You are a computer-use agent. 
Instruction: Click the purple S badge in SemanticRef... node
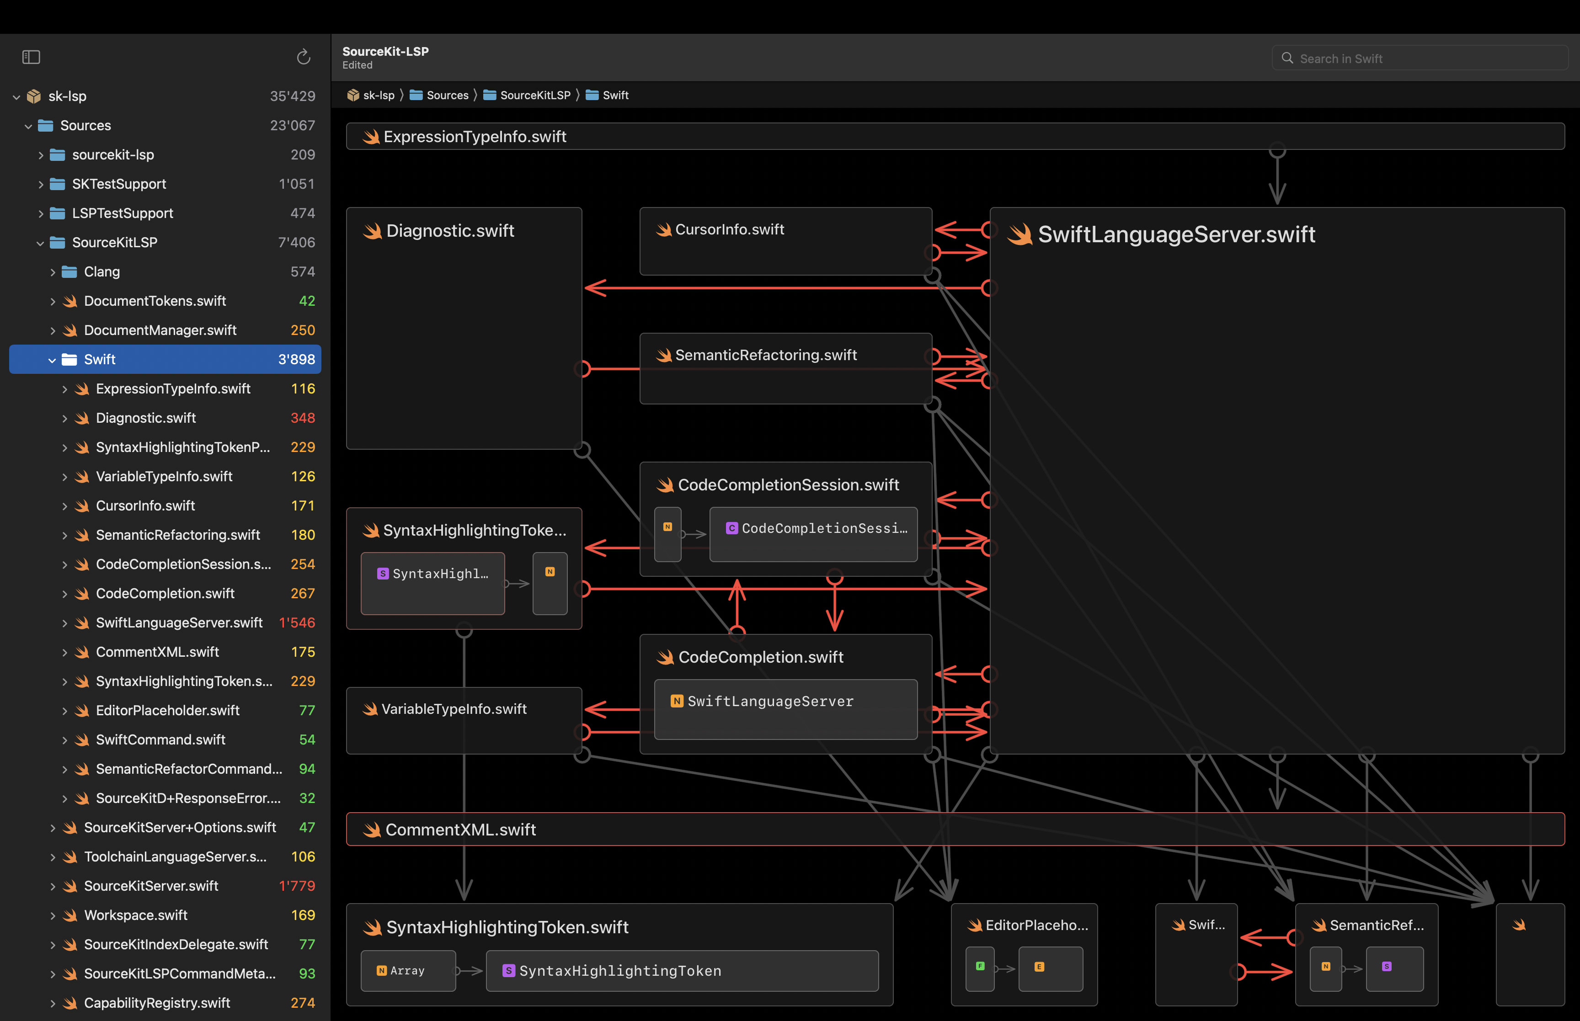coord(1387,967)
